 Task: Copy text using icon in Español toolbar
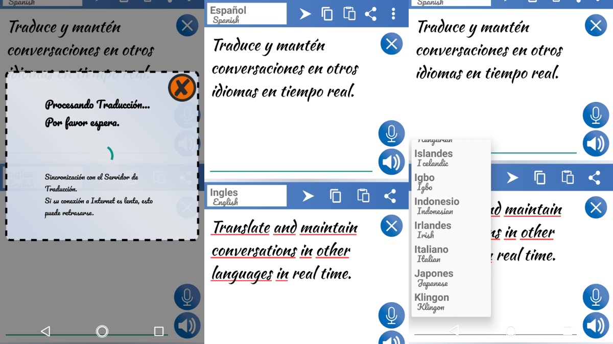point(327,14)
